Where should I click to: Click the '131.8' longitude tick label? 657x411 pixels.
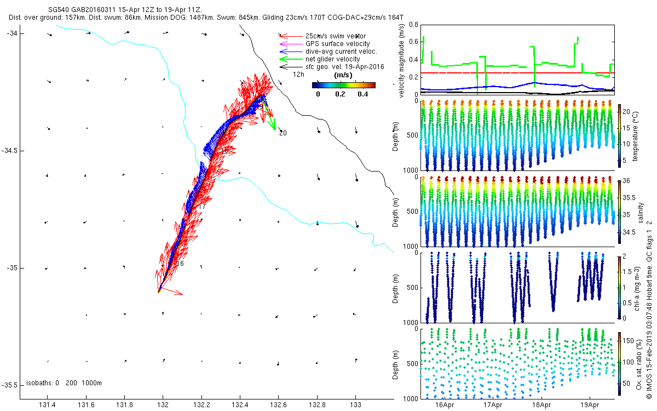click(124, 404)
